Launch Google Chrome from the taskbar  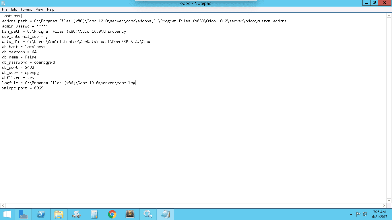pyautogui.click(x=112, y=214)
